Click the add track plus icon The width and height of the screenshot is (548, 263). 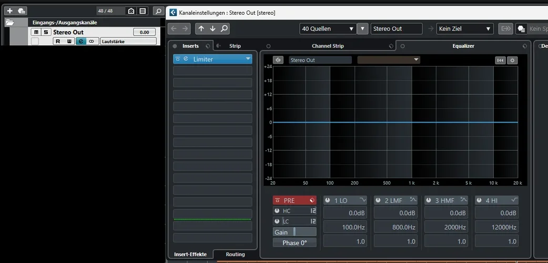click(x=9, y=11)
